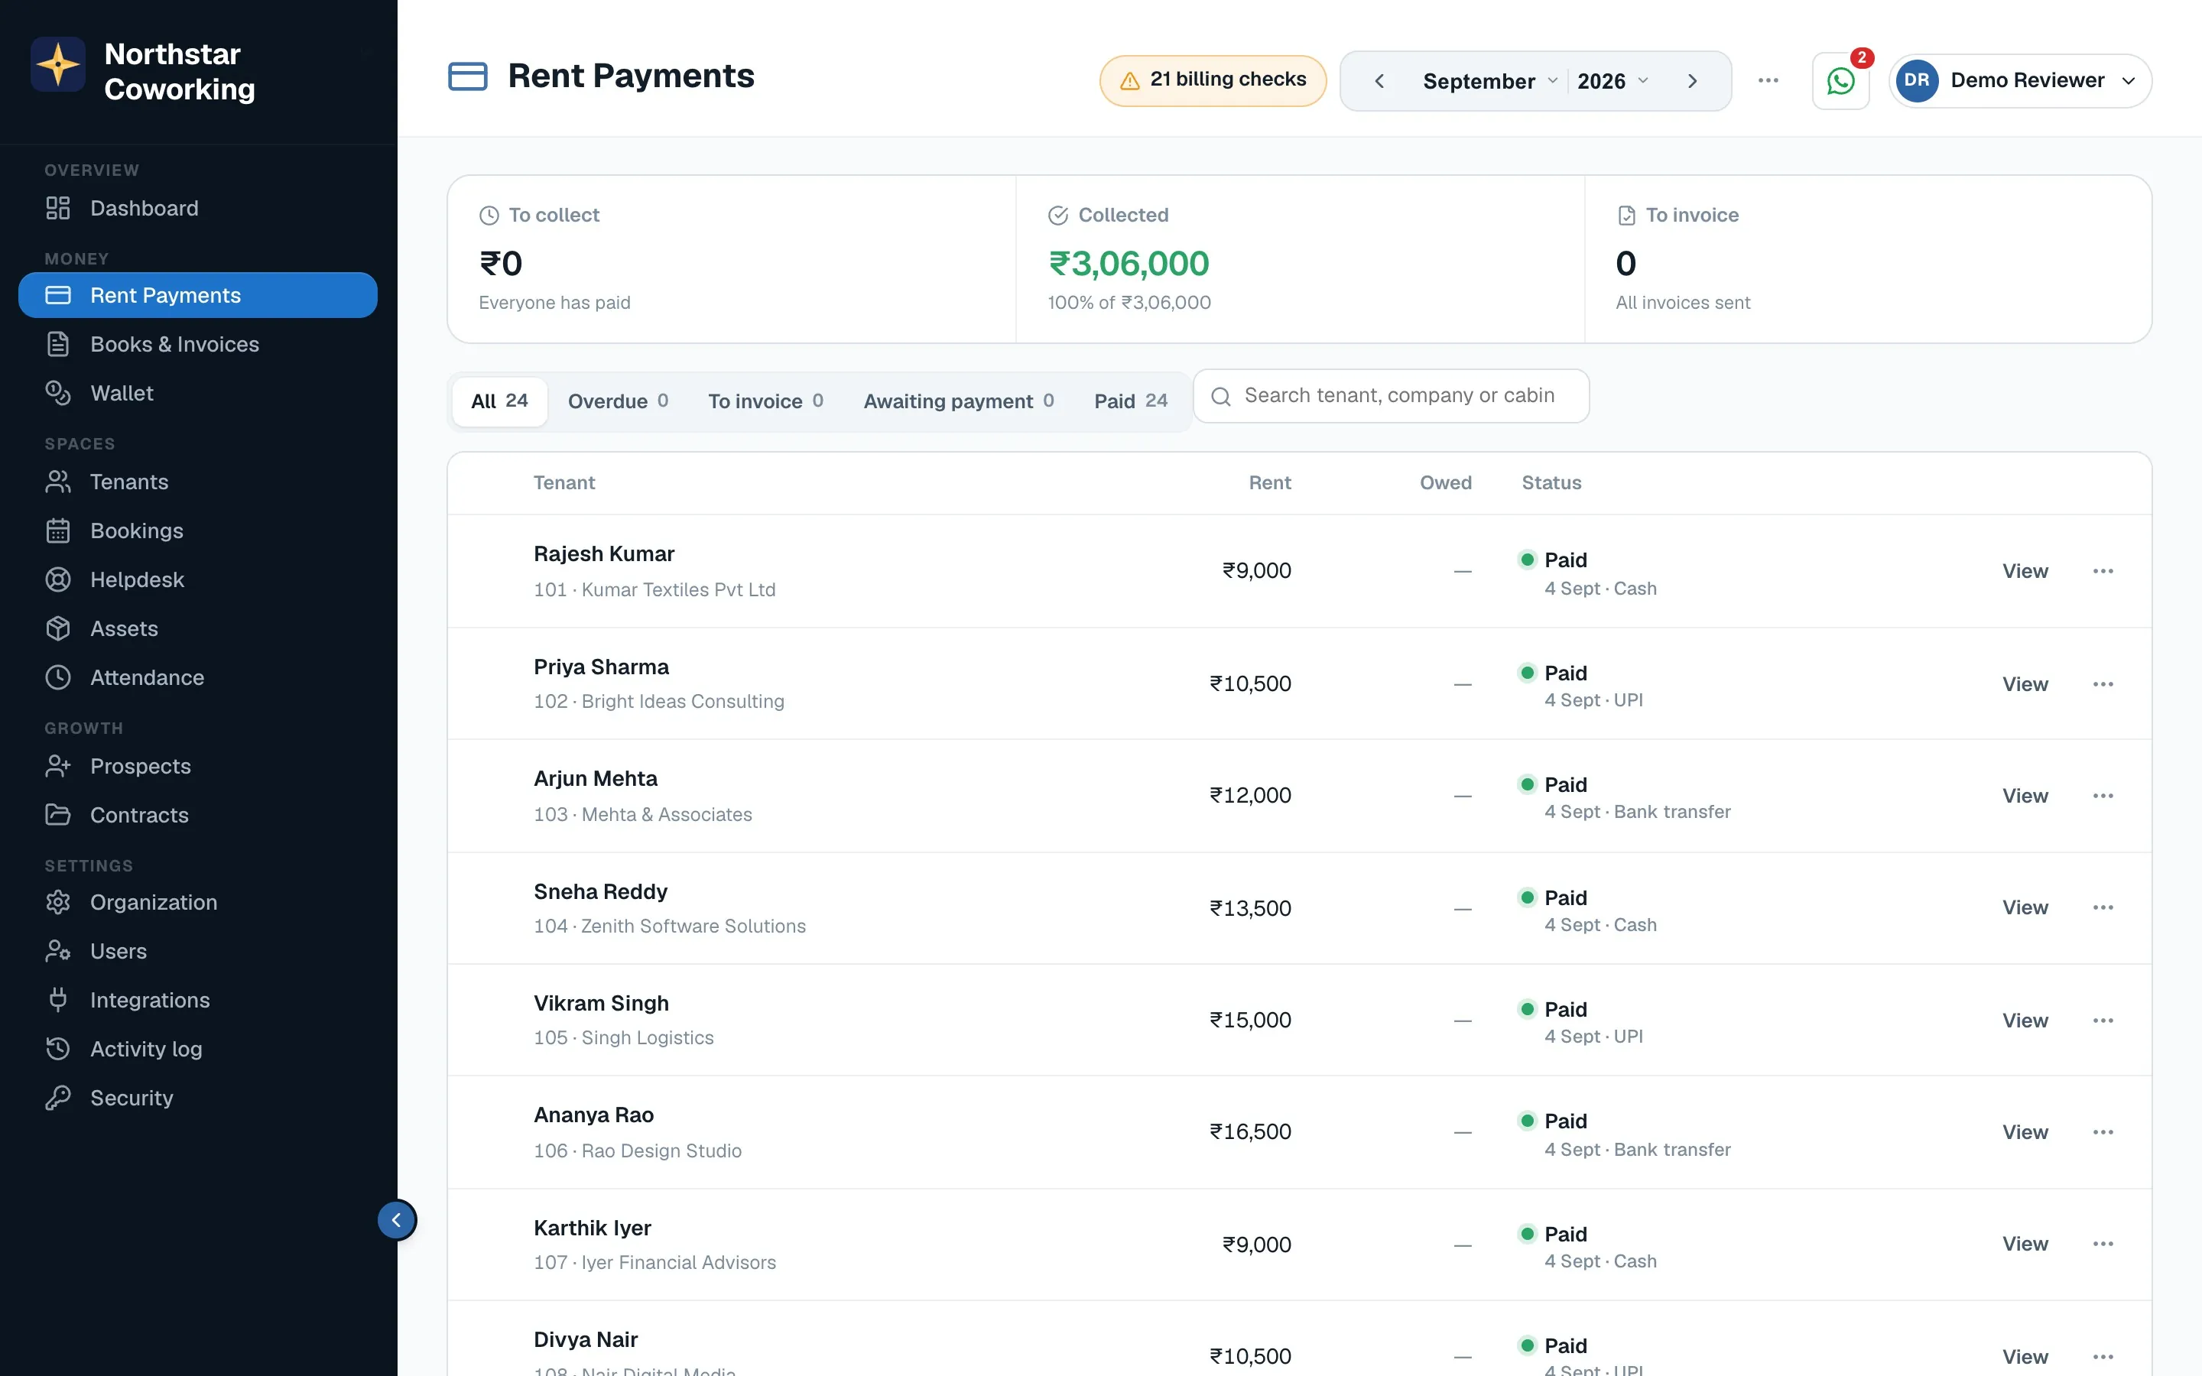Open Assets in the sidebar
The image size is (2202, 1376).
(197, 629)
